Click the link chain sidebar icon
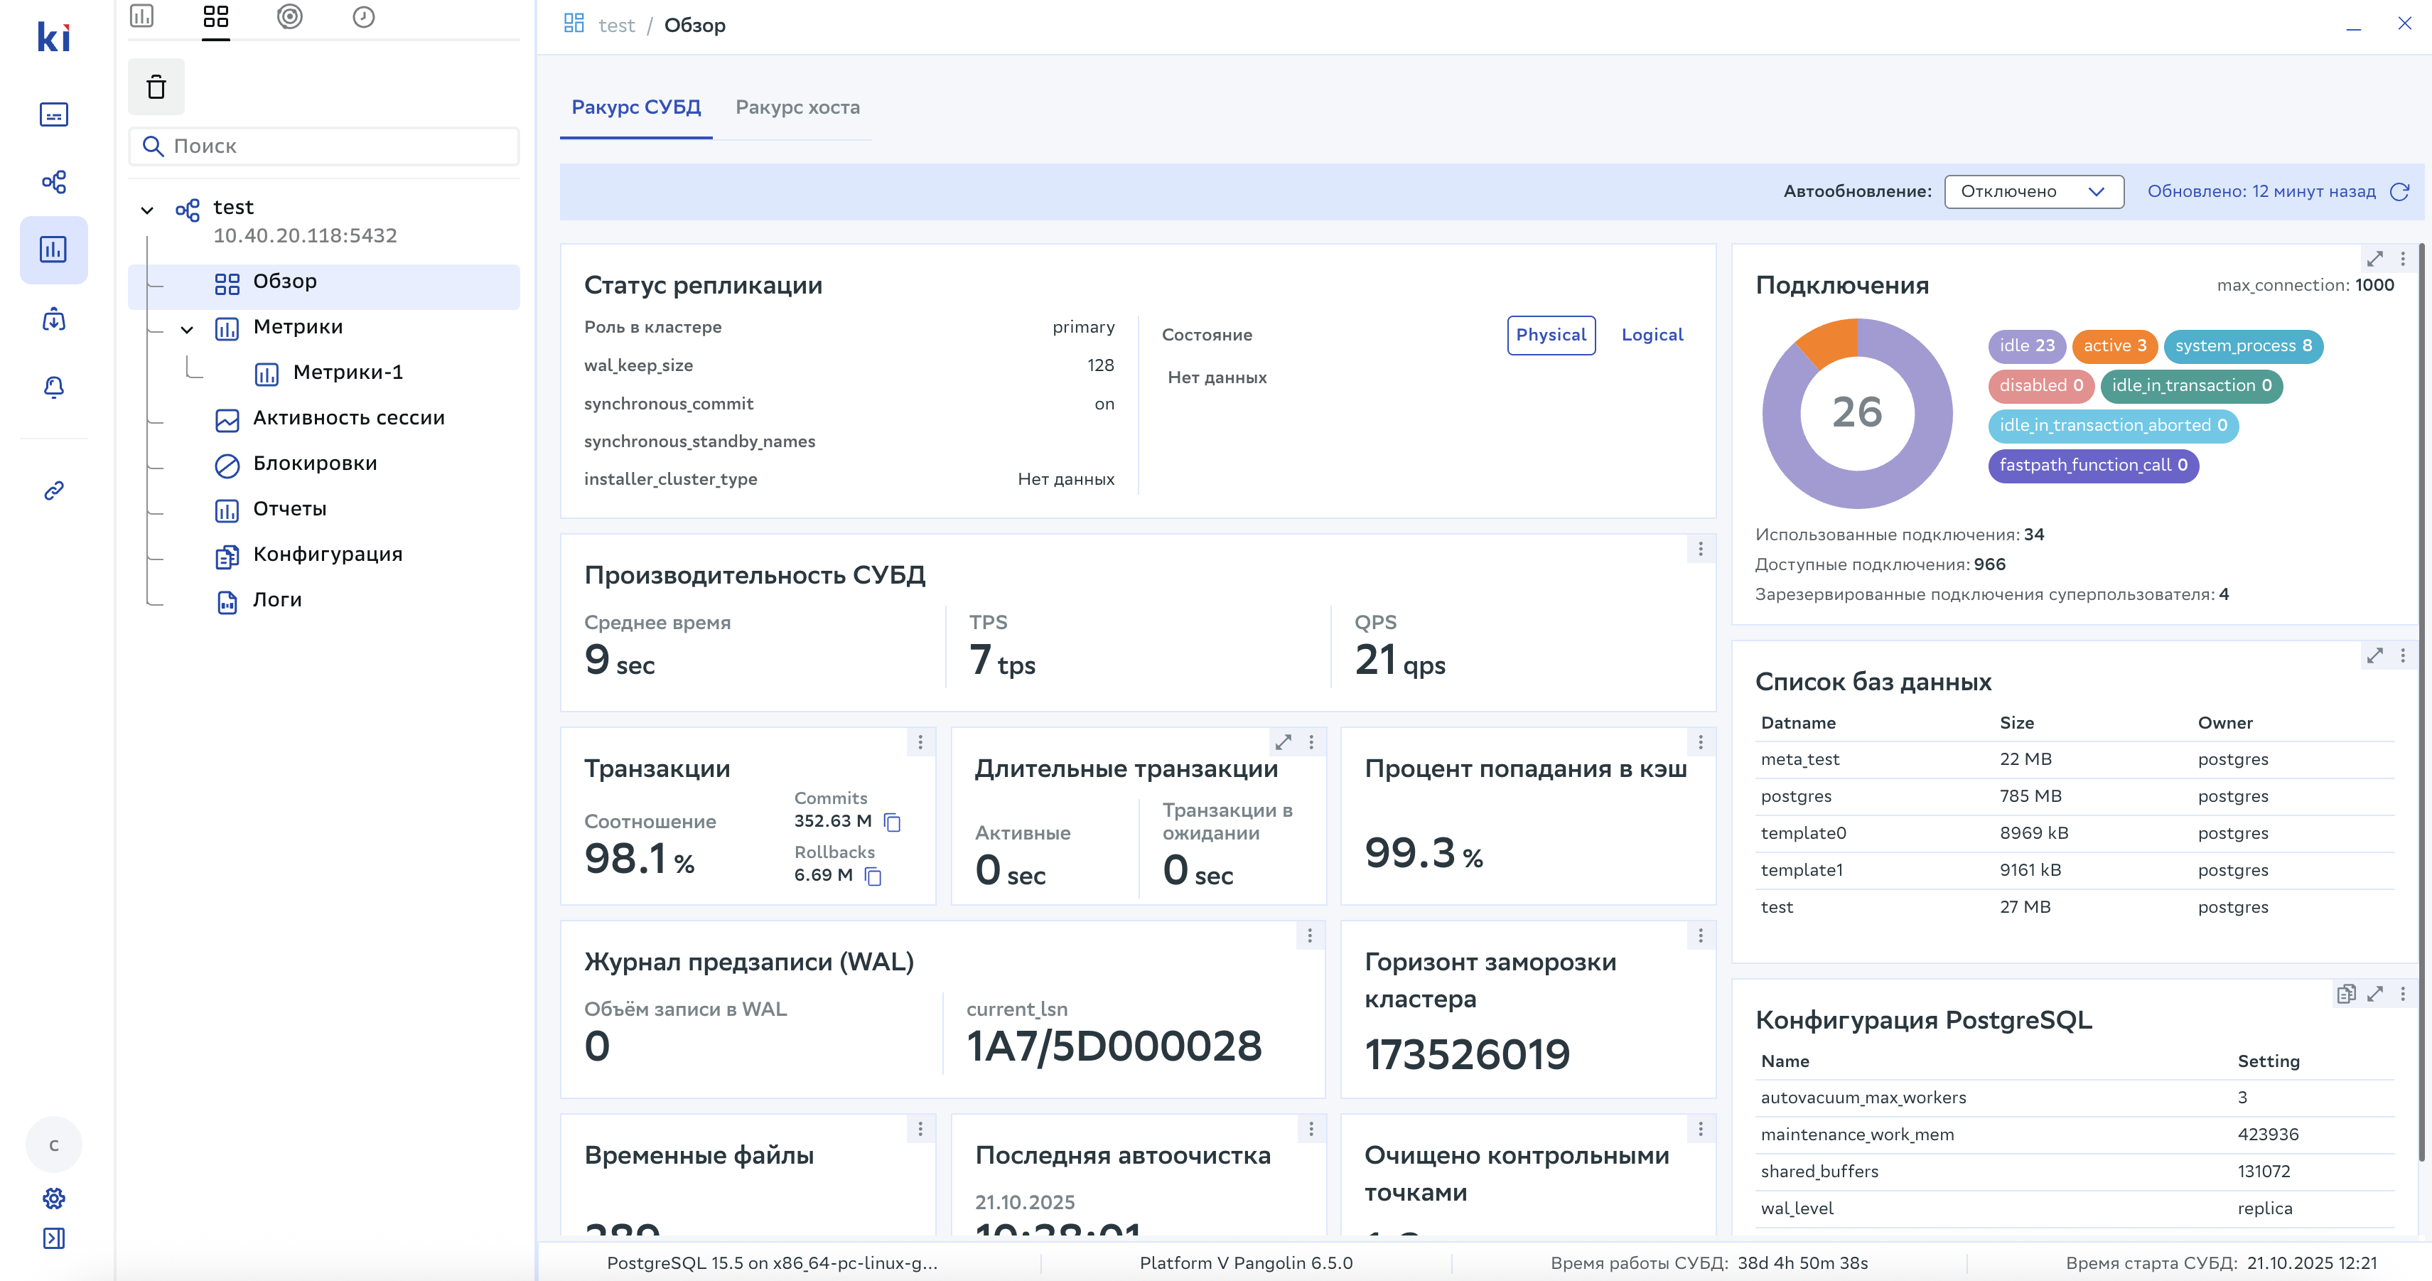This screenshot has height=1281, width=2432. [x=54, y=491]
